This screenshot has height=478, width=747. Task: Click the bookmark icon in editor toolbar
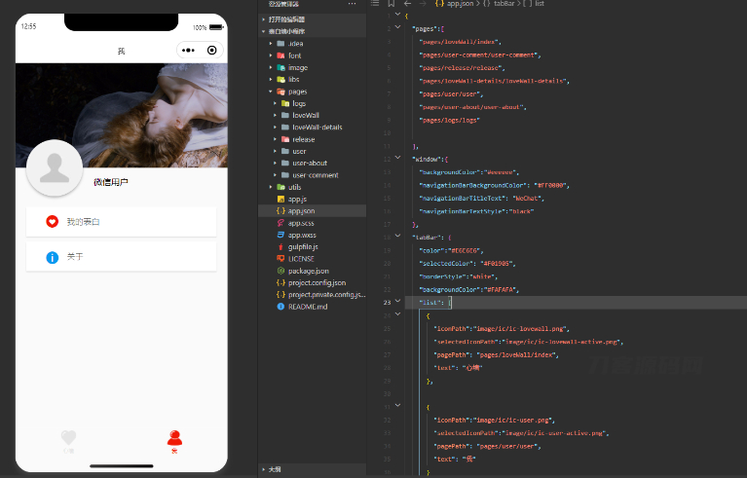pos(392,3)
